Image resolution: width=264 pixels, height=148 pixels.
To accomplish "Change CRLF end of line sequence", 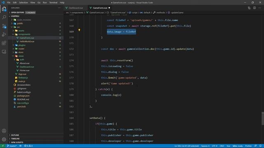I will 222,146.
